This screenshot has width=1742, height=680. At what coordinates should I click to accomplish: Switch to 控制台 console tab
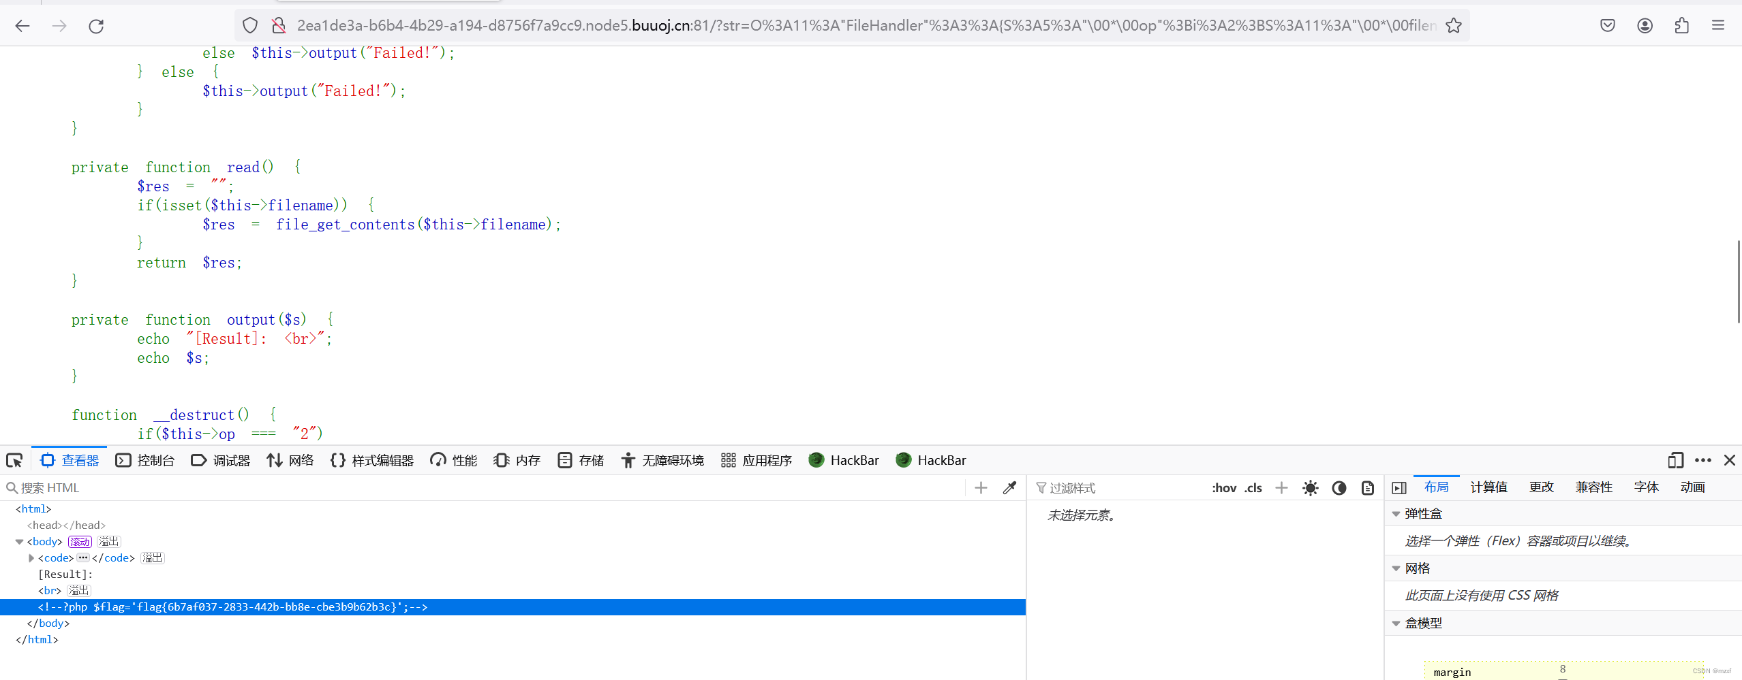145,461
